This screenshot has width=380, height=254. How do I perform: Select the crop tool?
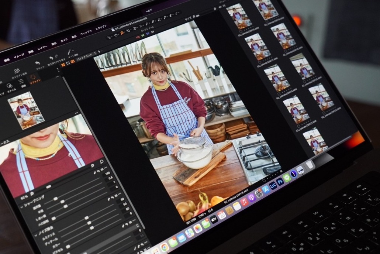tap(128, 31)
